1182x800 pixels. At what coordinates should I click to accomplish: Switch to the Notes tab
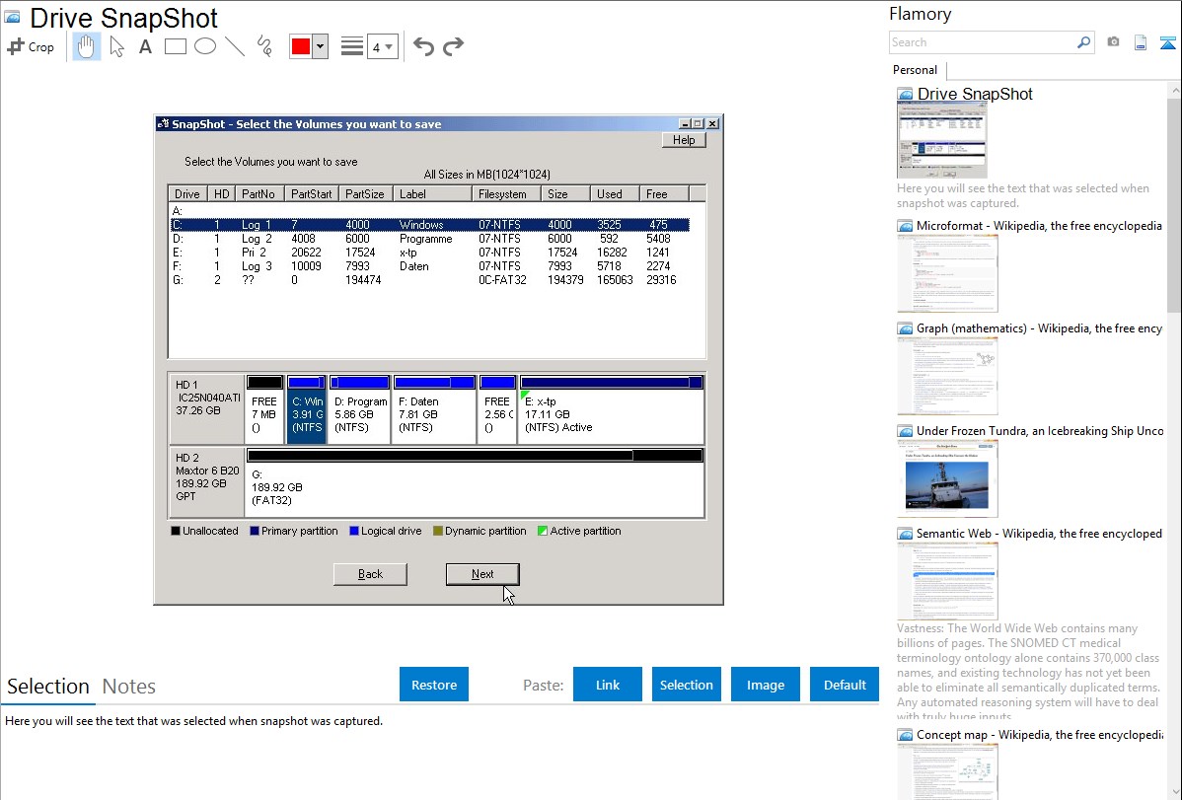128,687
